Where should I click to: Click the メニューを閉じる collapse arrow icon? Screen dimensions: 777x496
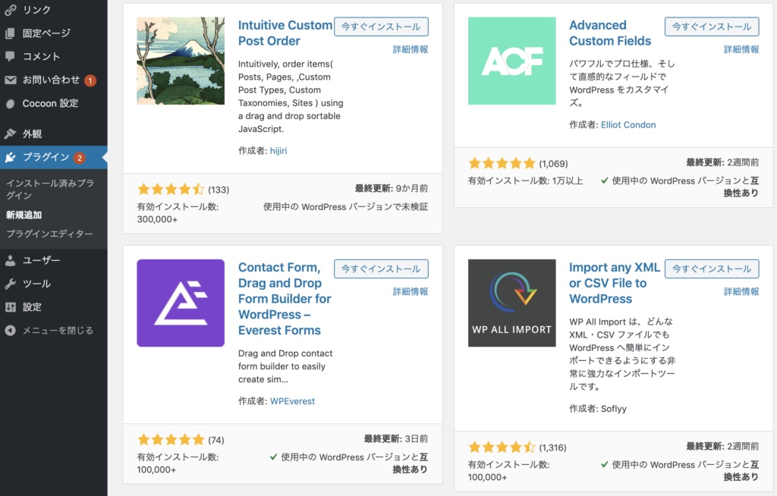pos(11,331)
